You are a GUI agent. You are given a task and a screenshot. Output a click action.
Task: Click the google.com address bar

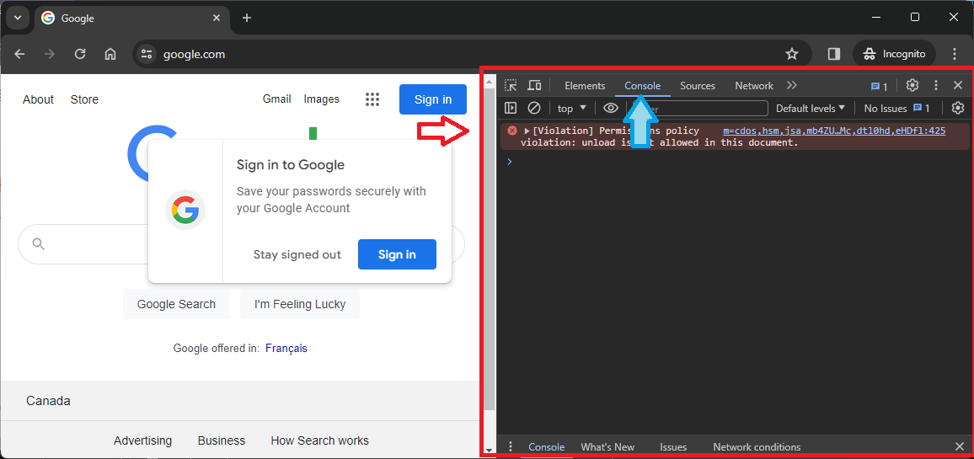coord(472,54)
